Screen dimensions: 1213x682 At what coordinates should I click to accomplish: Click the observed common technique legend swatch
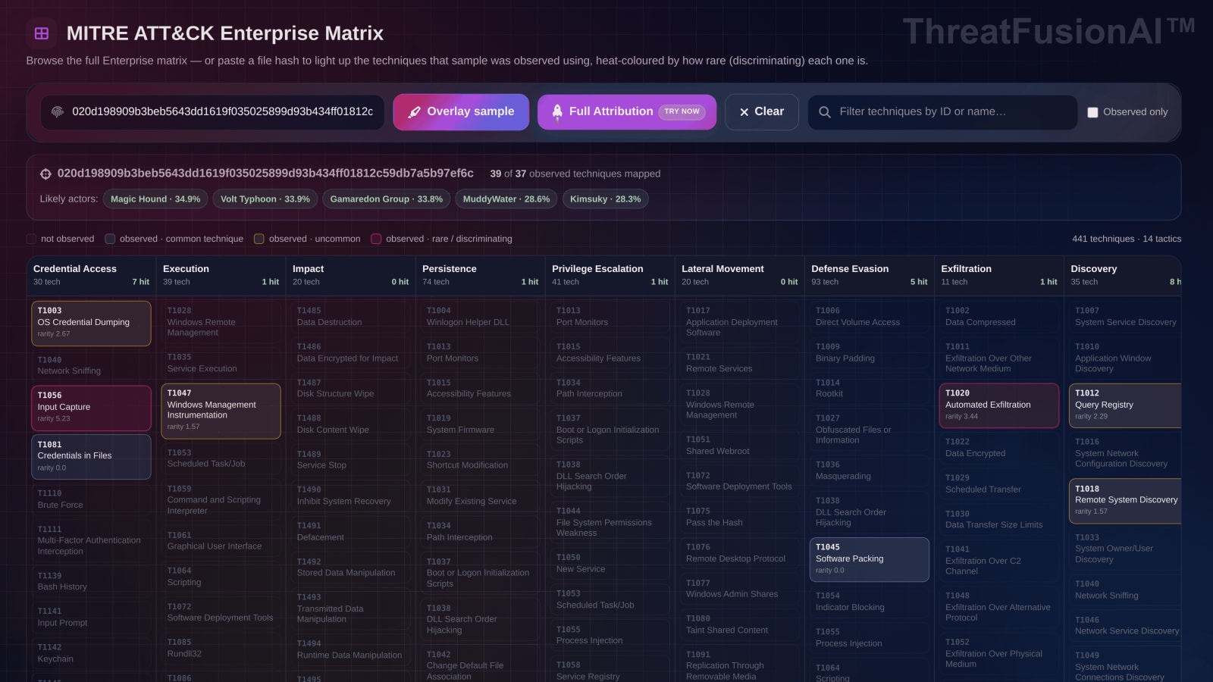[110, 239]
